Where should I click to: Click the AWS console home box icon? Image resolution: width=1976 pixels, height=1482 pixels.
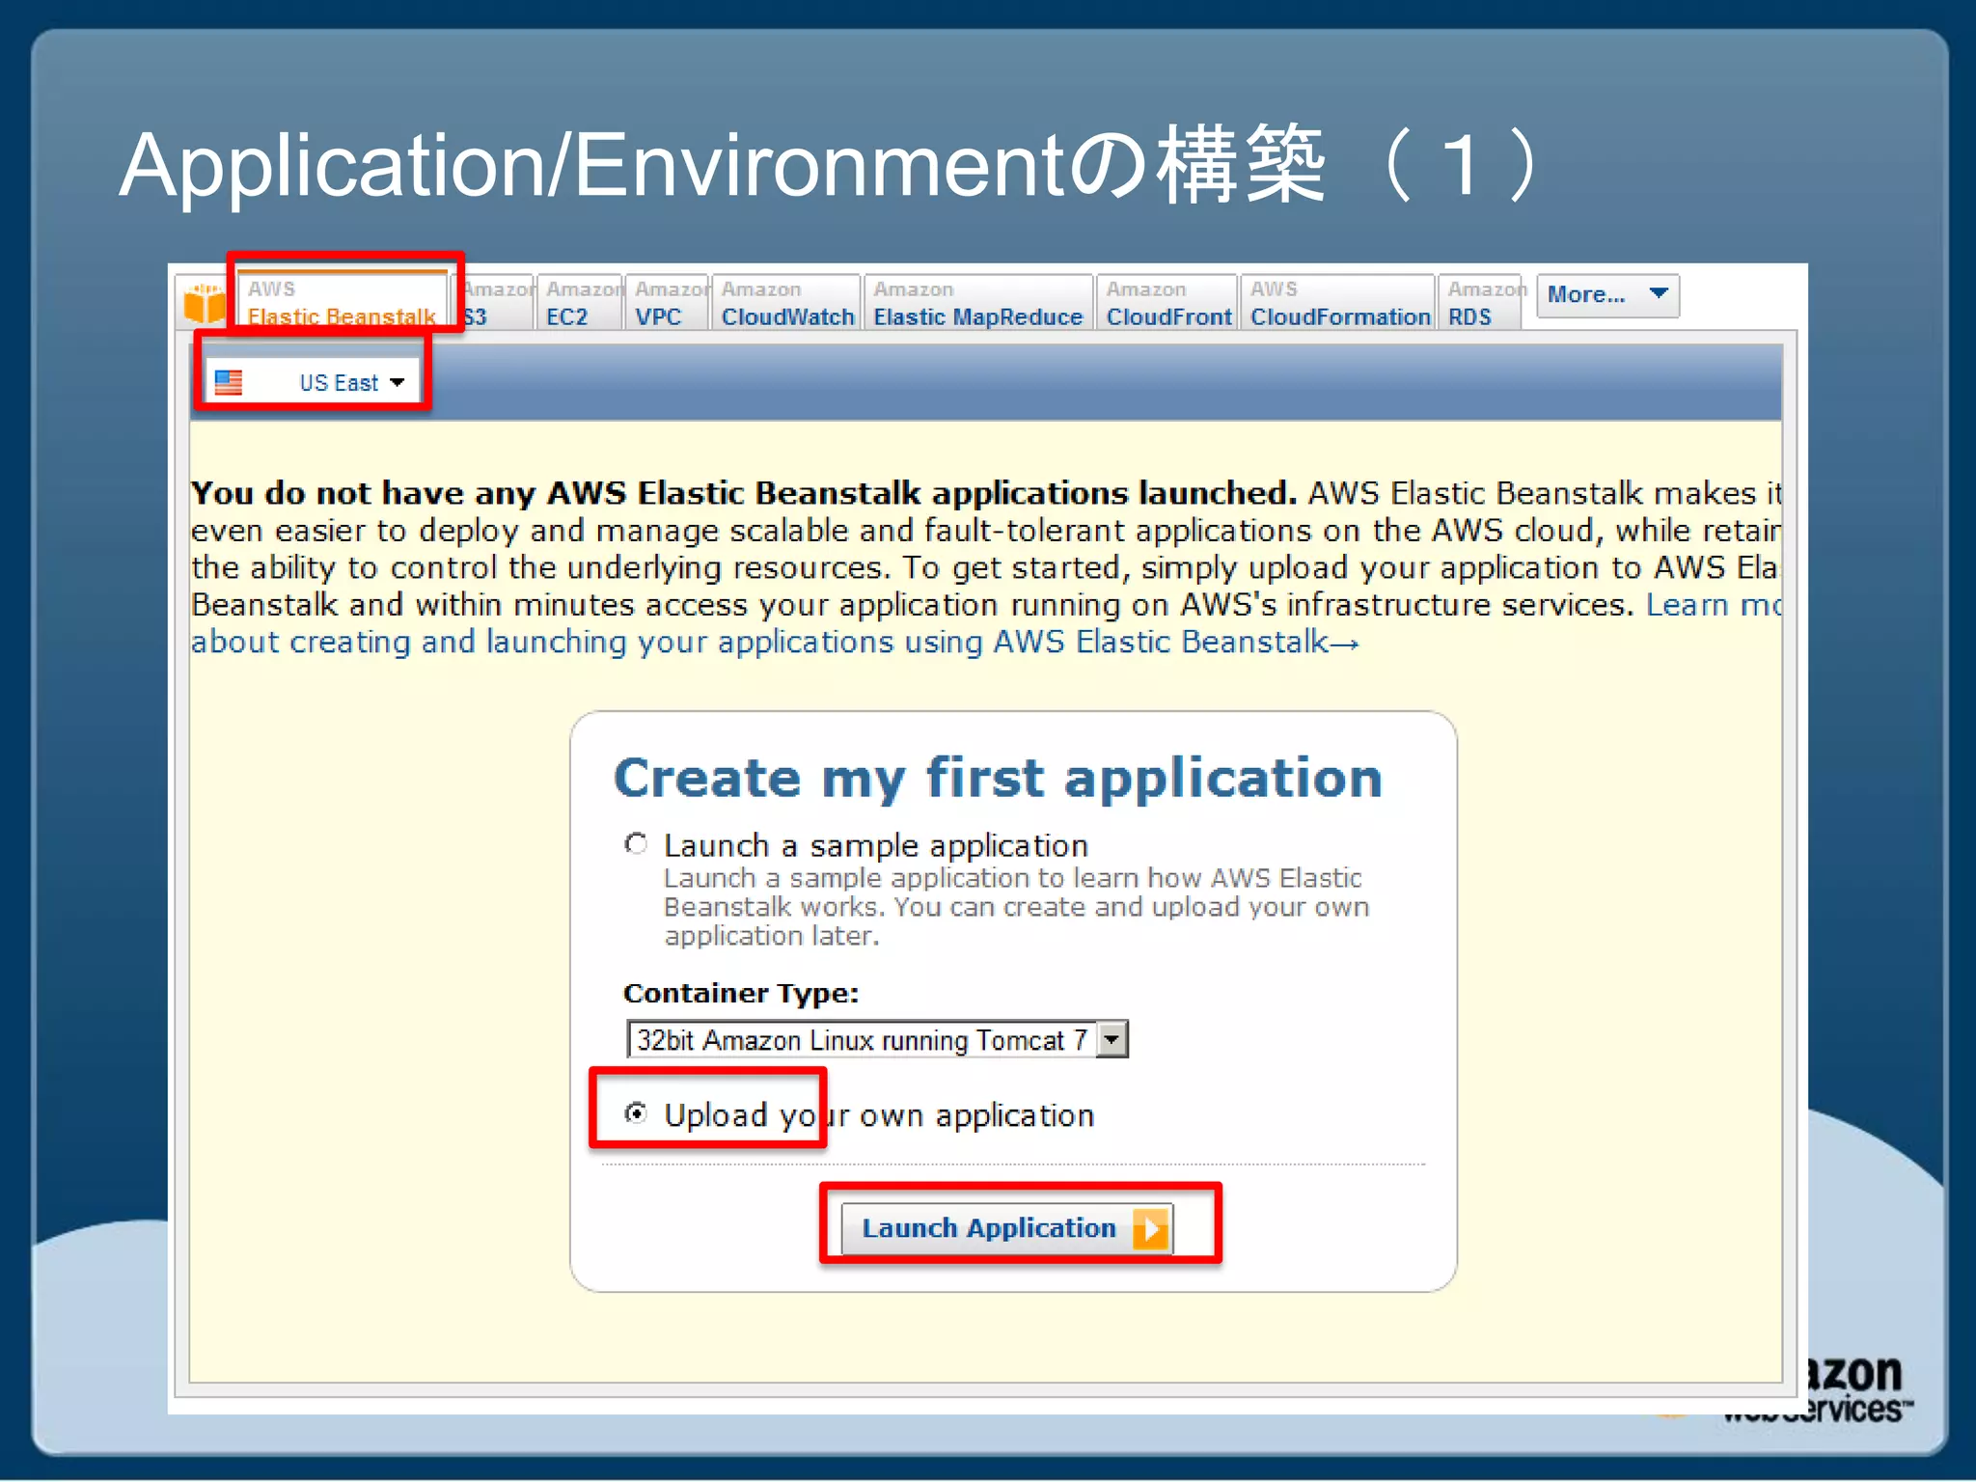pyautogui.click(x=205, y=304)
